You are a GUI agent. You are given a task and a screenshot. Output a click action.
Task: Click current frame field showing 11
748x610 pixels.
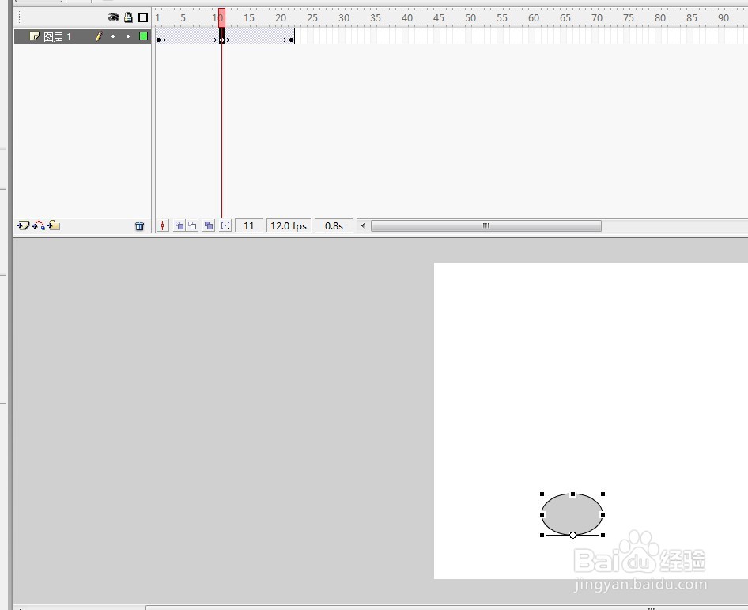[x=249, y=225]
